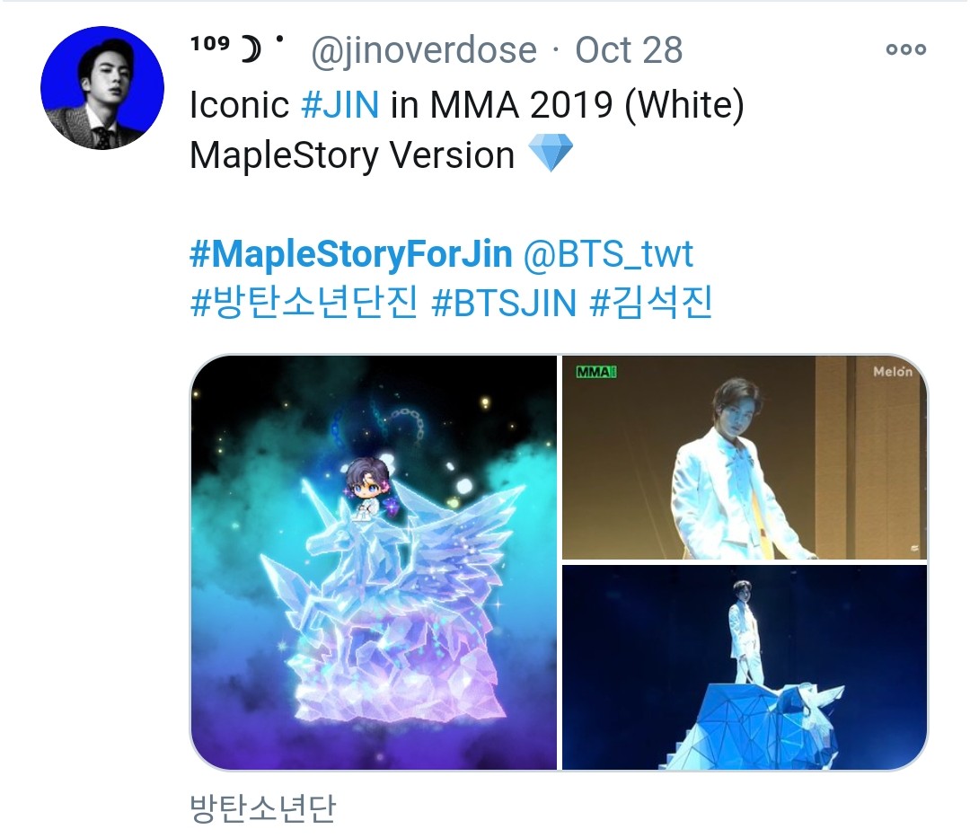Click the Oct 28 tweet timestamp
The height and width of the screenshot is (838, 970).
tap(629, 50)
